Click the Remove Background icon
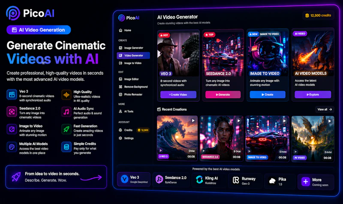343x204 pixels. coord(120,87)
